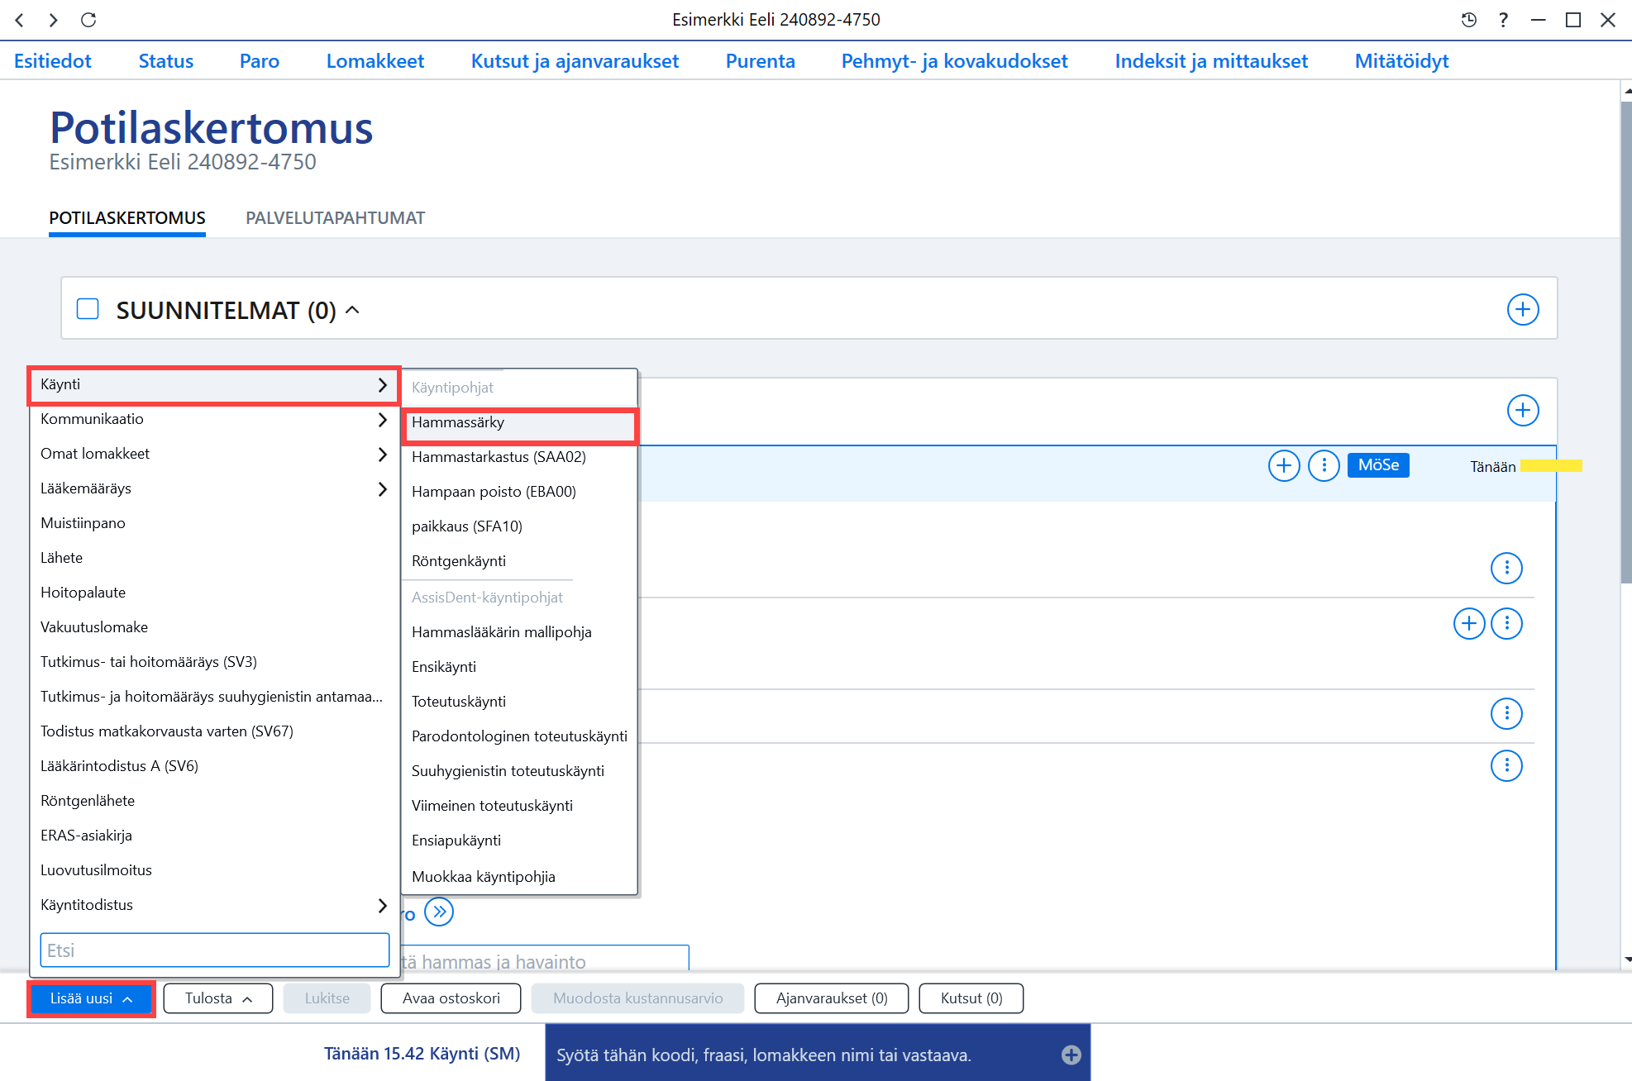
Task: Open help question mark icon
Action: 1503,20
